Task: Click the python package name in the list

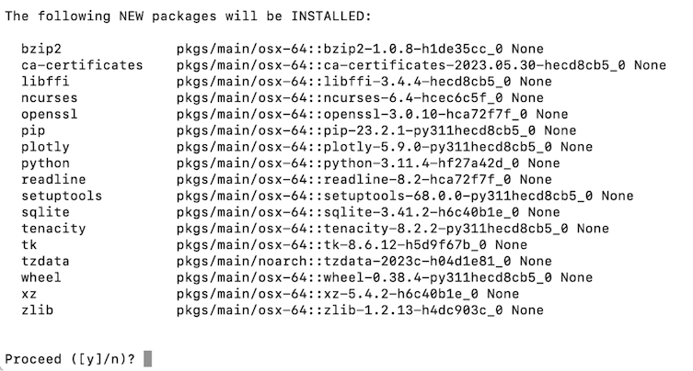Action: (x=44, y=163)
